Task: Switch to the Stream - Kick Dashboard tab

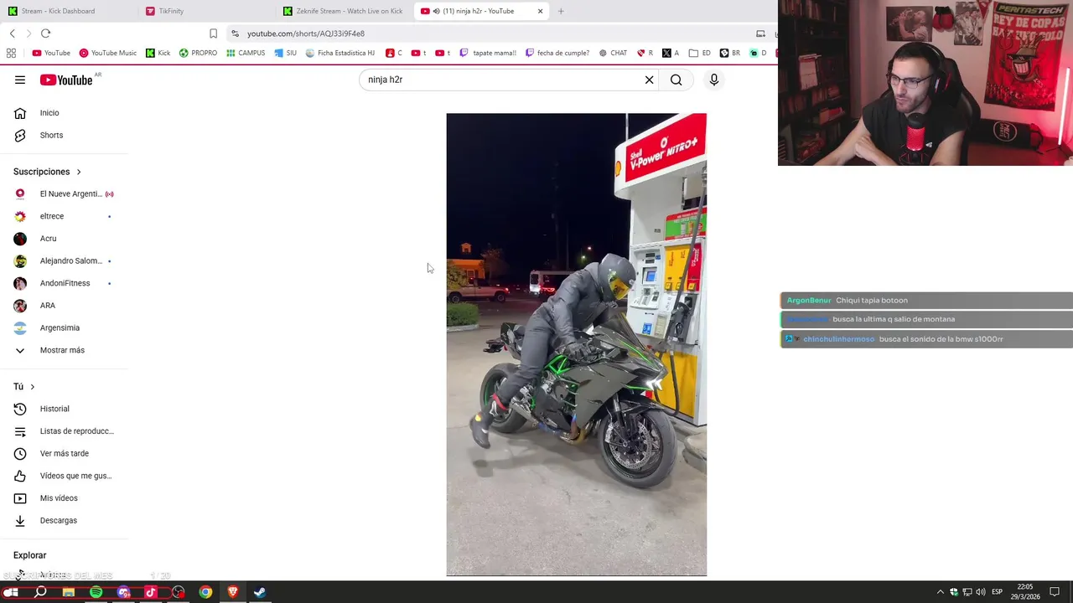Action: [x=67, y=11]
